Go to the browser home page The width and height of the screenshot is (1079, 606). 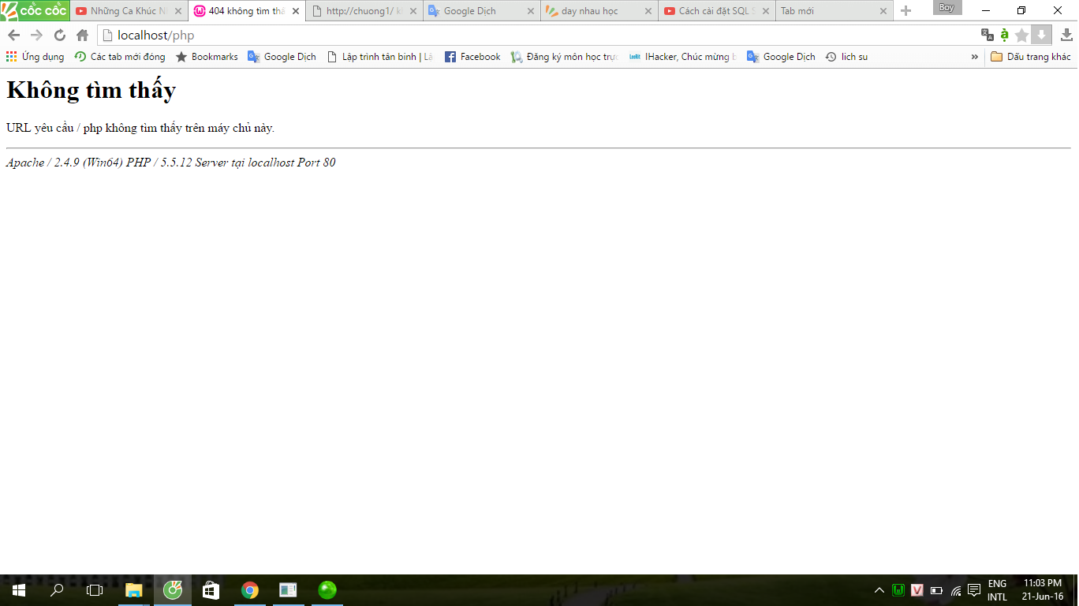pos(82,36)
